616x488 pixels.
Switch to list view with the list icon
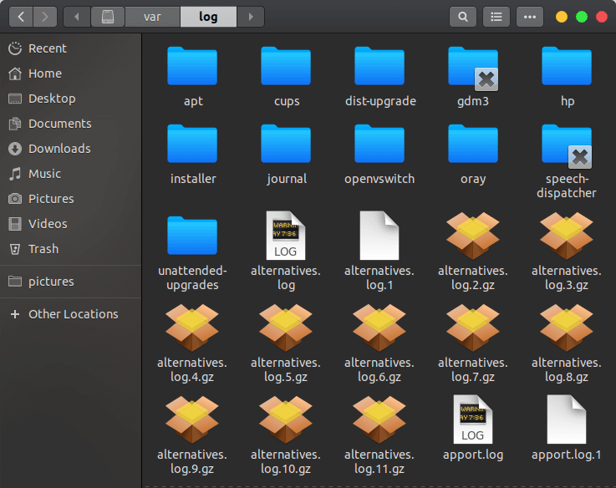[x=496, y=17]
